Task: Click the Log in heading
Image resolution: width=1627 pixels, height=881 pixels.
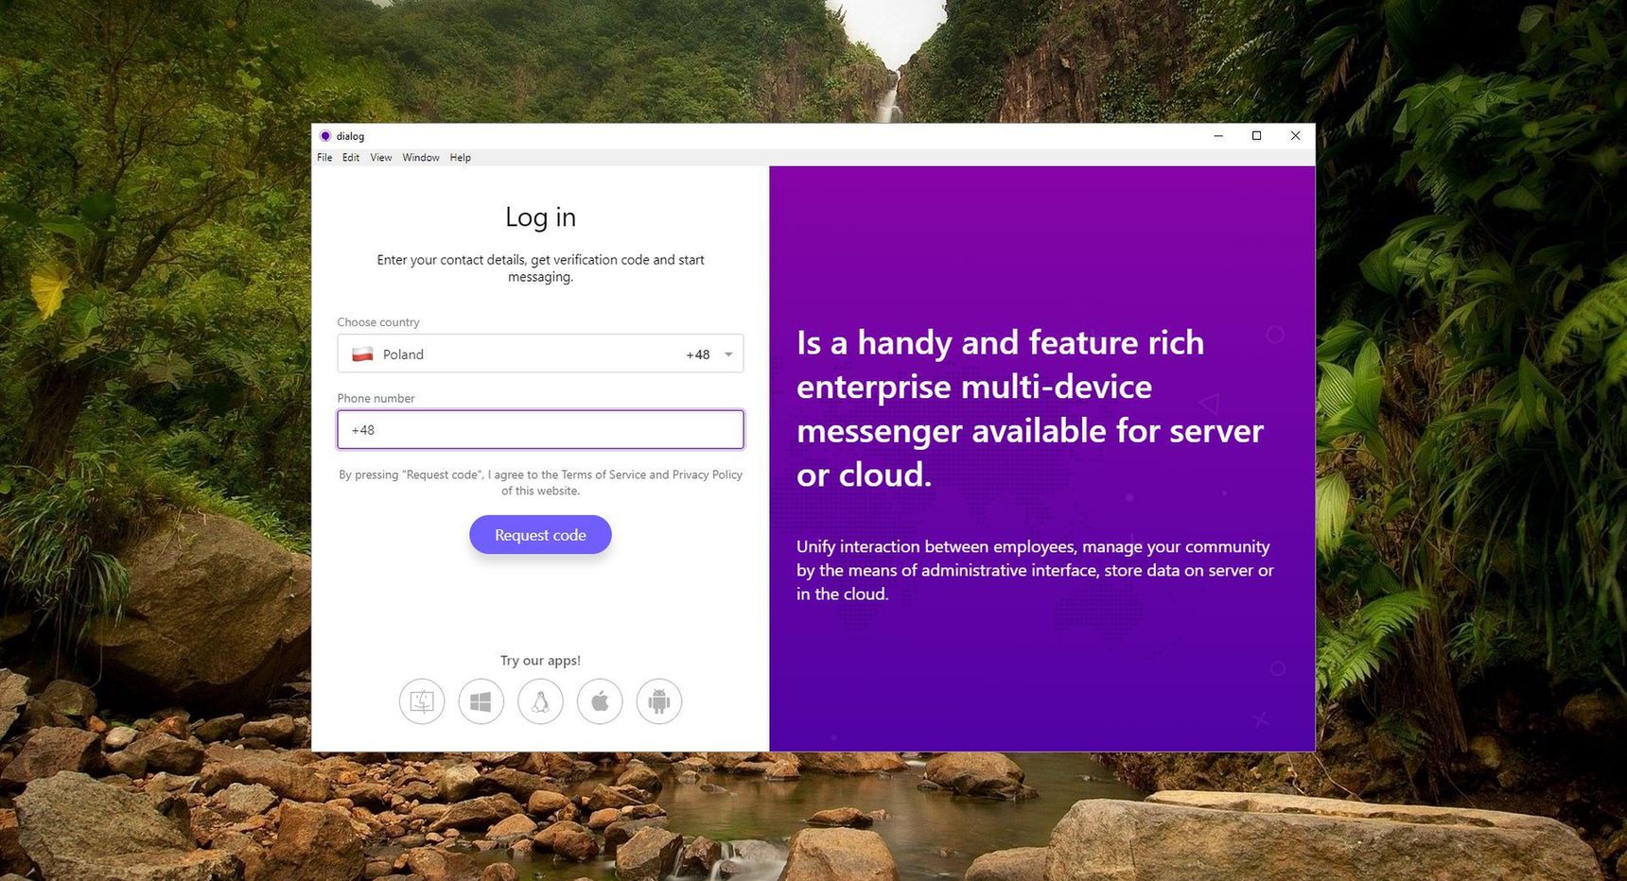Action: click(x=540, y=217)
